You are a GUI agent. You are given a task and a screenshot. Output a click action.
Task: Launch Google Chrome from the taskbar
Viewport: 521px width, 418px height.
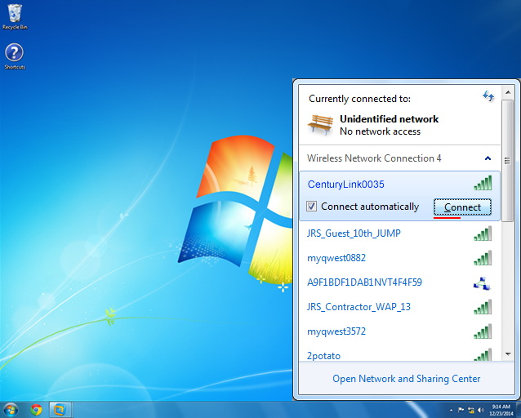[x=36, y=410]
